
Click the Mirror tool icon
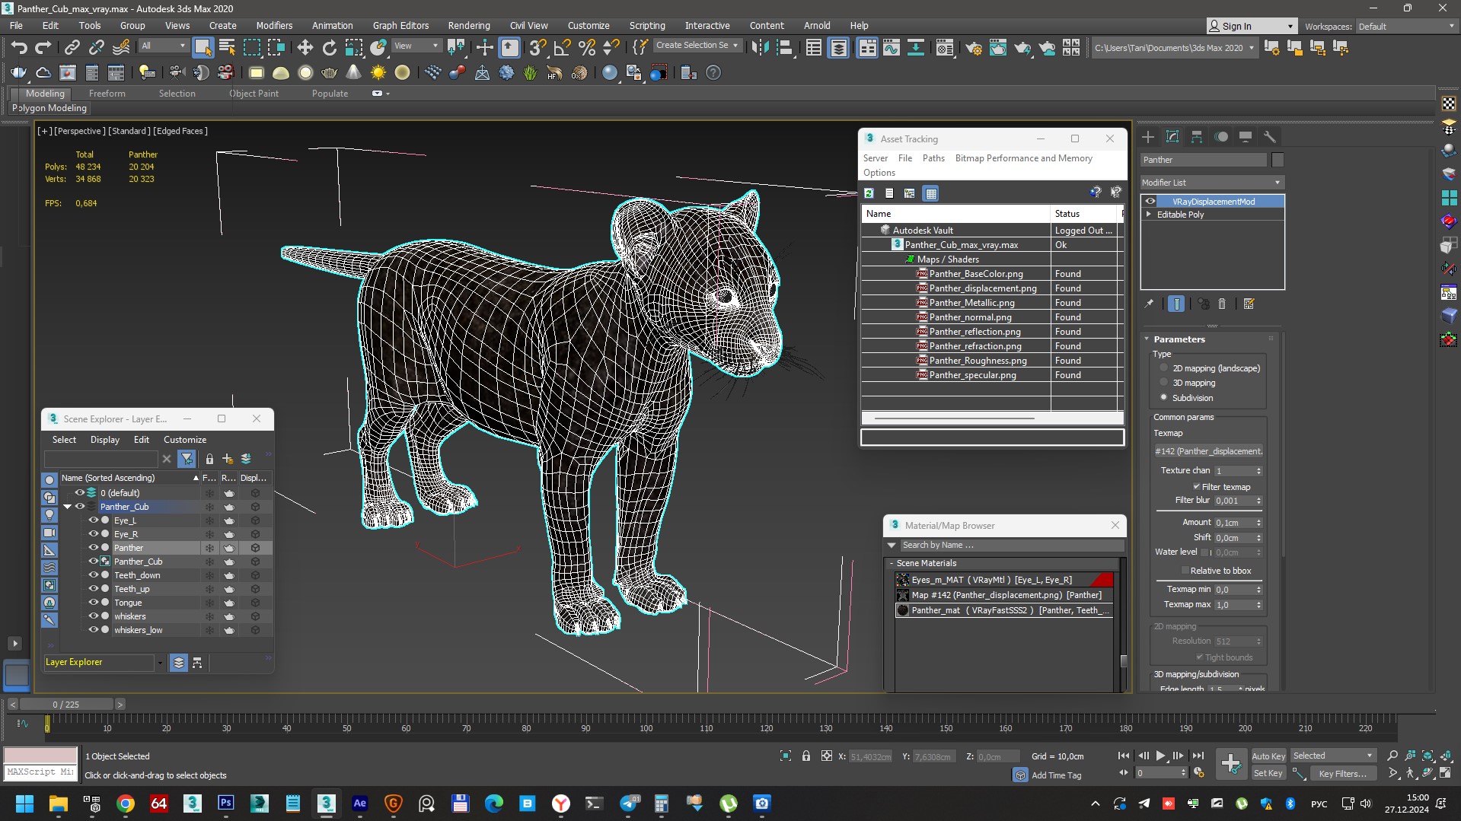coord(760,48)
